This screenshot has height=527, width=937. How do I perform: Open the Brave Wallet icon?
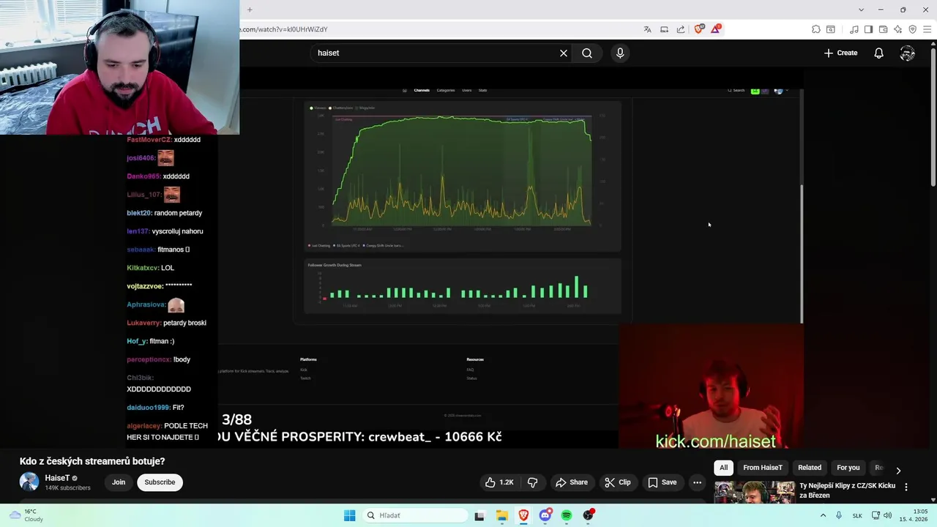[x=883, y=29]
